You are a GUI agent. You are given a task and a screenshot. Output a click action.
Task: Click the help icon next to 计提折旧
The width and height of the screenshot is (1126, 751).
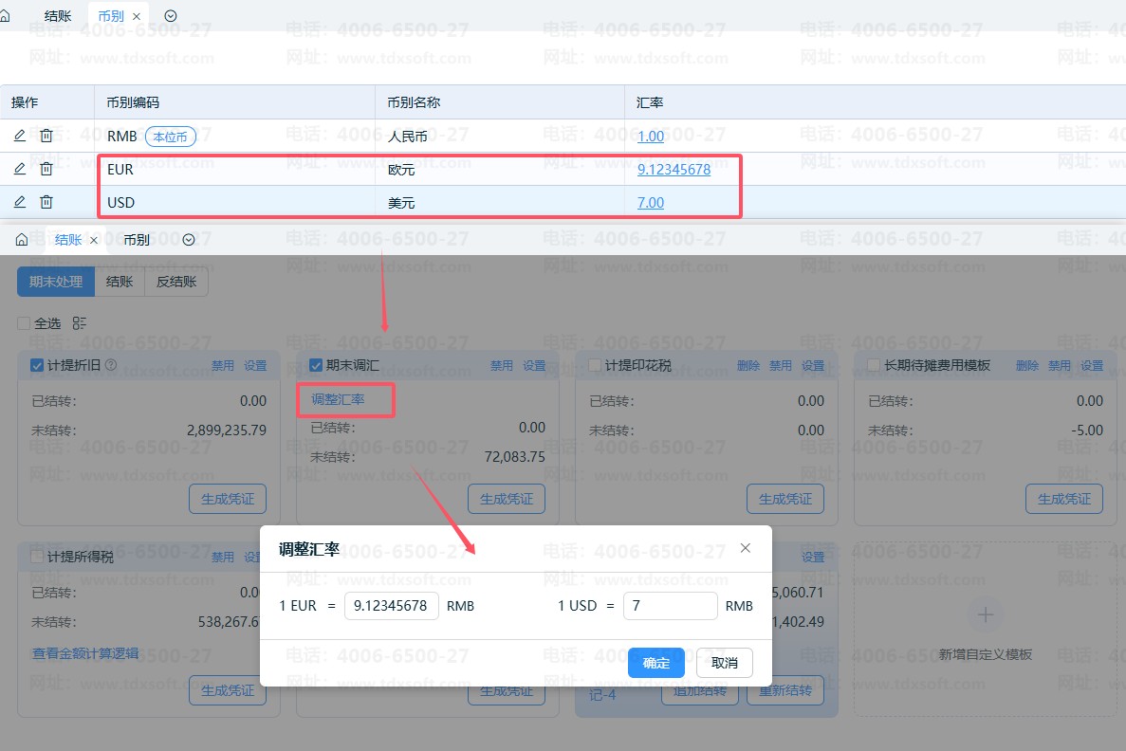click(x=111, y=365)
